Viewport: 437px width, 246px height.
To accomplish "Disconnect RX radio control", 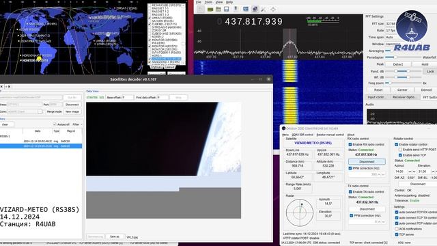I will pos(367,161).
